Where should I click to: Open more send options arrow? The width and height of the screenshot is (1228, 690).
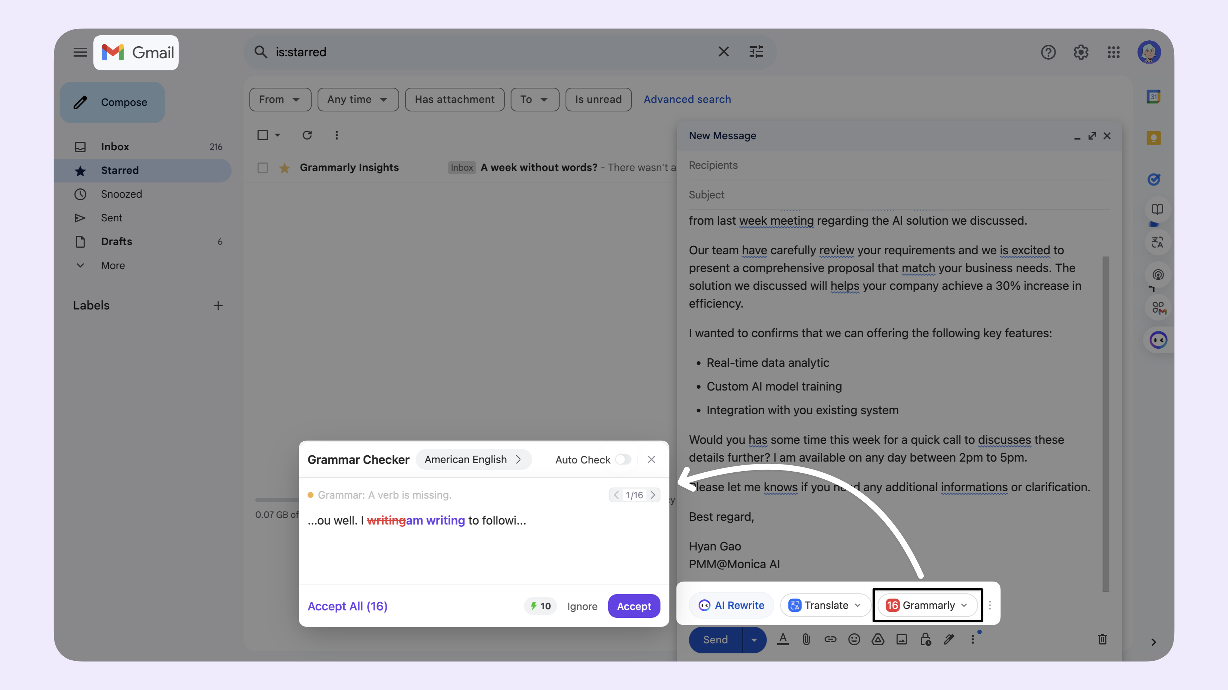[754, 640]
